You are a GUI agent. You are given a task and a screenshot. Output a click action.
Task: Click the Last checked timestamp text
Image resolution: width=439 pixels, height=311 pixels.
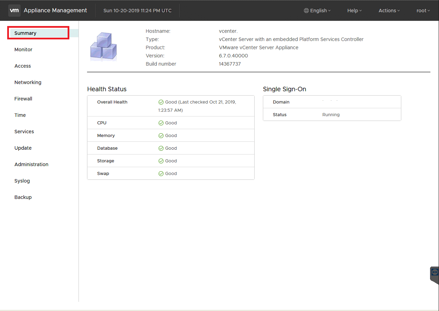click(197, 106)
